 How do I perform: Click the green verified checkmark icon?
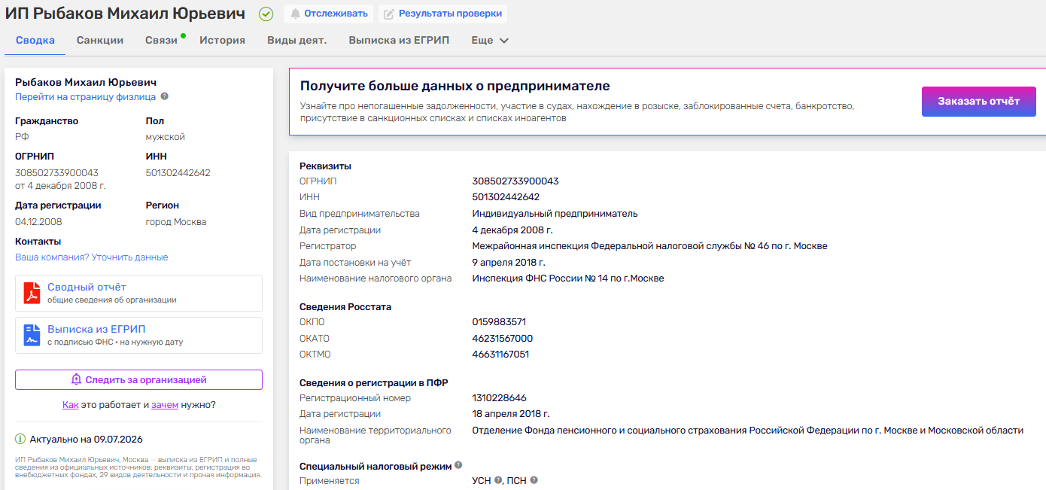(266, 14)
